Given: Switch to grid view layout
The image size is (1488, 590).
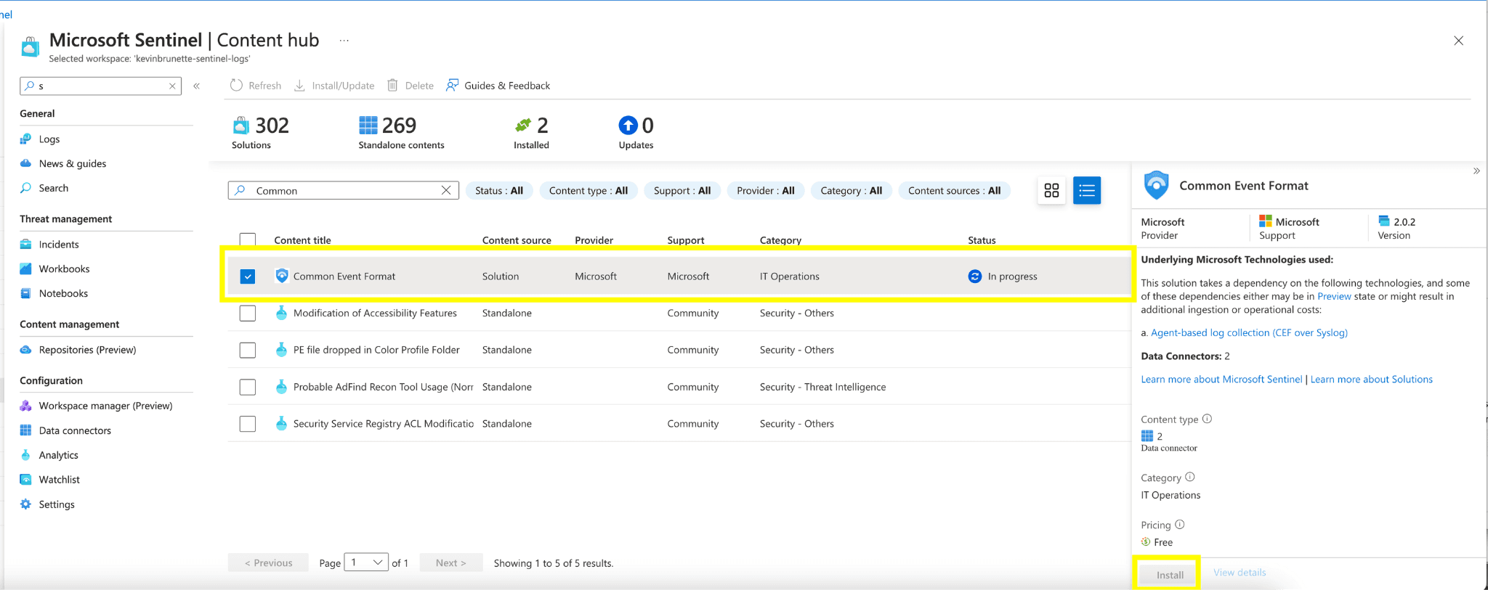Looking at the screenshot, I should [1051, 191].
